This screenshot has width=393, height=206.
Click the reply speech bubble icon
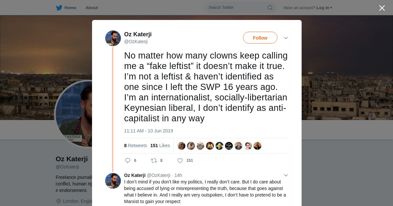point(128,161)
